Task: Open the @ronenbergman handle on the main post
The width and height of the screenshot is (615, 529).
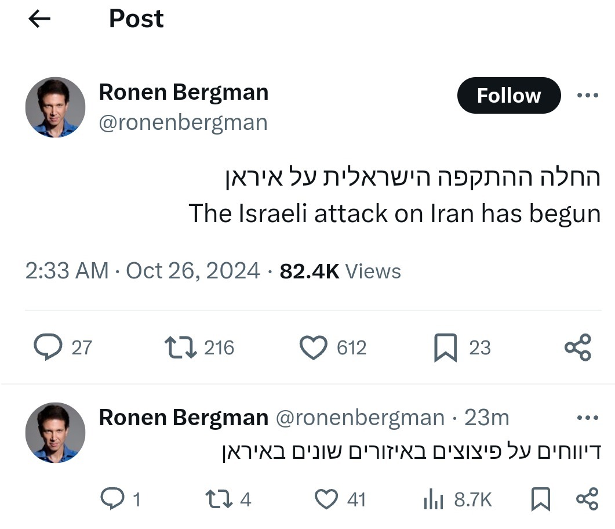Action: [183, 123]
